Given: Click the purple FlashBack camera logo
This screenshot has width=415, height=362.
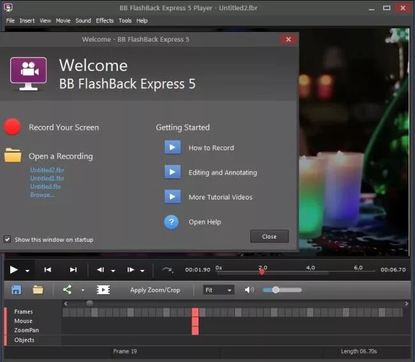Looking at the screenshot, I should click(28, 74).
